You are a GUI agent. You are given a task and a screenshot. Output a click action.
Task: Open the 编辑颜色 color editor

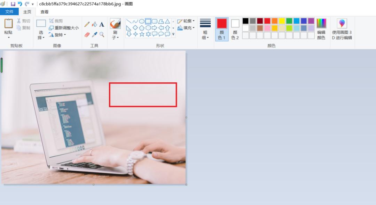[321, 29]
